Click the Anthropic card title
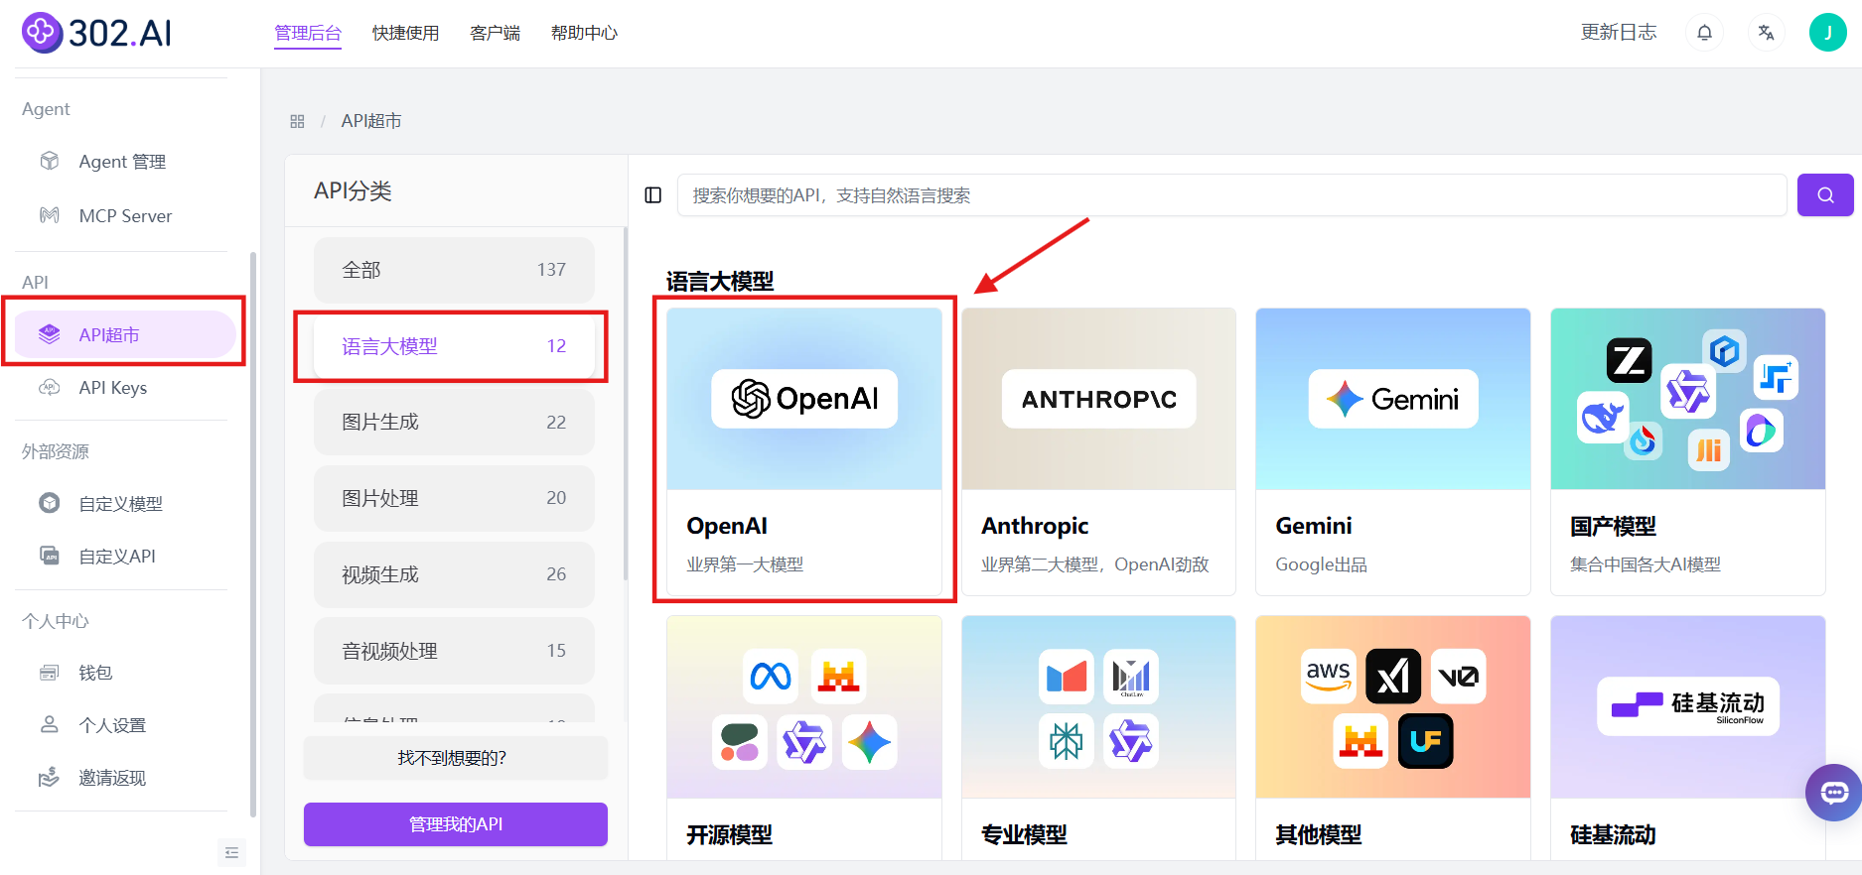 click(x=1035, y=526)
